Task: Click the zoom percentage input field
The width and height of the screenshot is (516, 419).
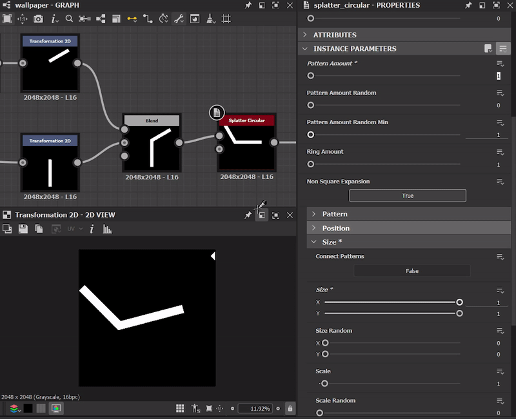Action: [255, 409]
